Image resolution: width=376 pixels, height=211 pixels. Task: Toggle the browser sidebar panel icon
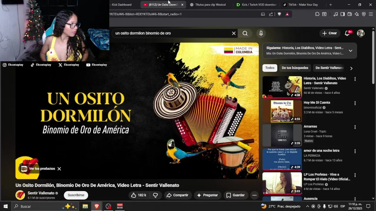point(343,14)
